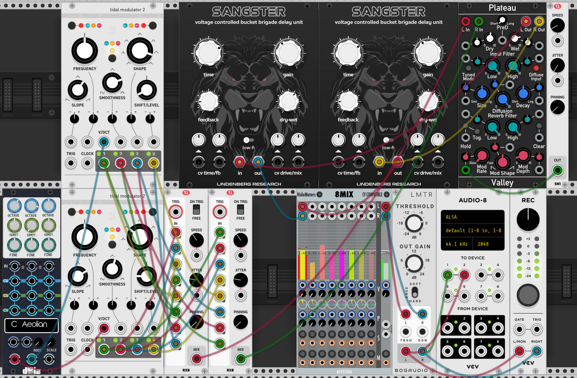Click the Decay knob on Plateau
The width and height of the screenshot is (577, 378).
523,93
